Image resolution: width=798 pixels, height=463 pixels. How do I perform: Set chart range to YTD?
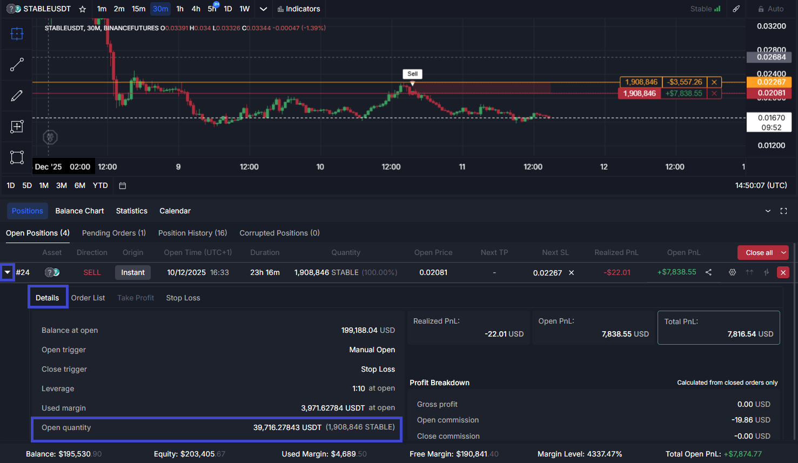tap(100, 185)
